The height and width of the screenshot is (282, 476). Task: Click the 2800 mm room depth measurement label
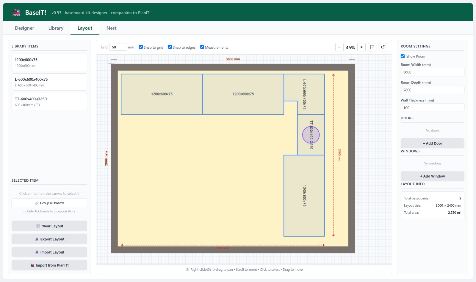click(x=106, y=159)
